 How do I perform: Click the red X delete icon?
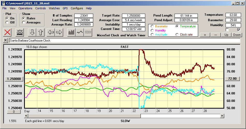pyautogui.click(x=8, y=32)
